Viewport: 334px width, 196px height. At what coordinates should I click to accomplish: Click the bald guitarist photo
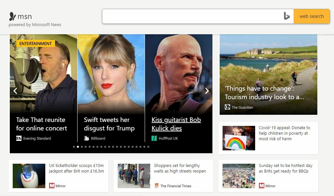pyautogui.click(x=179, y=74)
